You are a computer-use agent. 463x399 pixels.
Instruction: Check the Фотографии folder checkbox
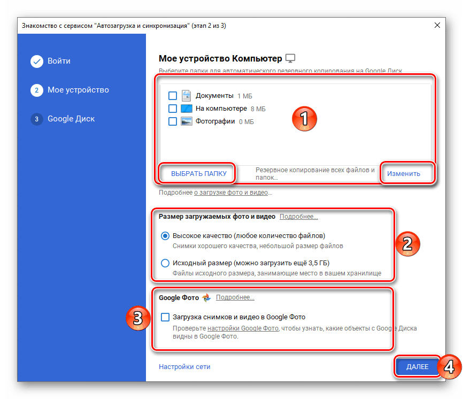[x=173, y=121]
